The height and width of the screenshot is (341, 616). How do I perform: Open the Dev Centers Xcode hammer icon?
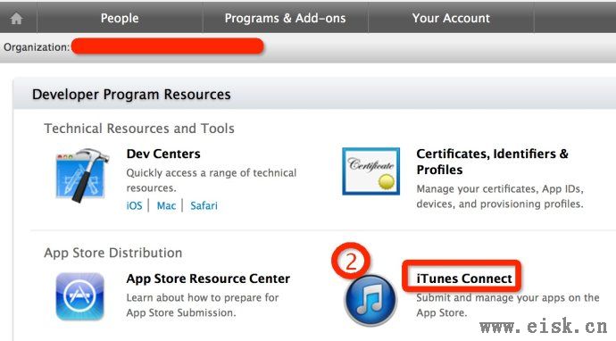click(82, 175)
